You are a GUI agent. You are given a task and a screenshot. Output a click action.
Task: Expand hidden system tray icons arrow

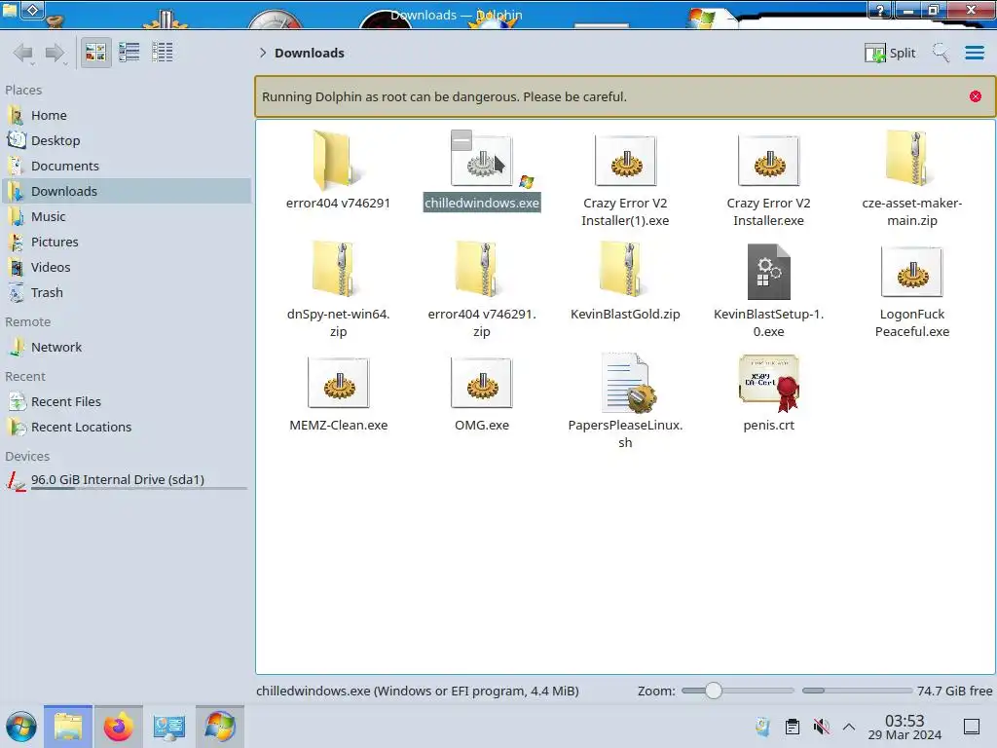point(849,727)
